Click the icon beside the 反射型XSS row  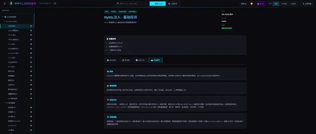[x=31, y=107]
